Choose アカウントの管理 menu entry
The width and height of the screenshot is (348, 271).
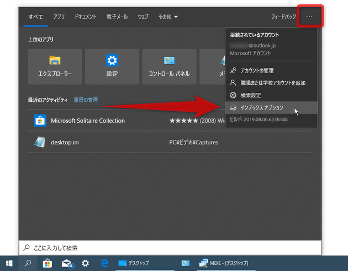[x=271, y=71]
